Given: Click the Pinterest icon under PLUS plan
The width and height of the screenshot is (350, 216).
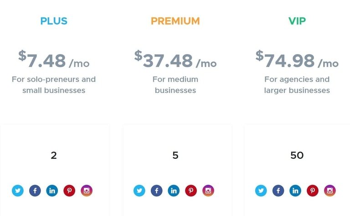Looking at the screenshot, I should (69, 190).
